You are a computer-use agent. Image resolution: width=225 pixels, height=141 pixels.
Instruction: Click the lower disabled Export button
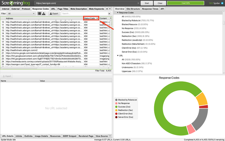pos(7,76)
